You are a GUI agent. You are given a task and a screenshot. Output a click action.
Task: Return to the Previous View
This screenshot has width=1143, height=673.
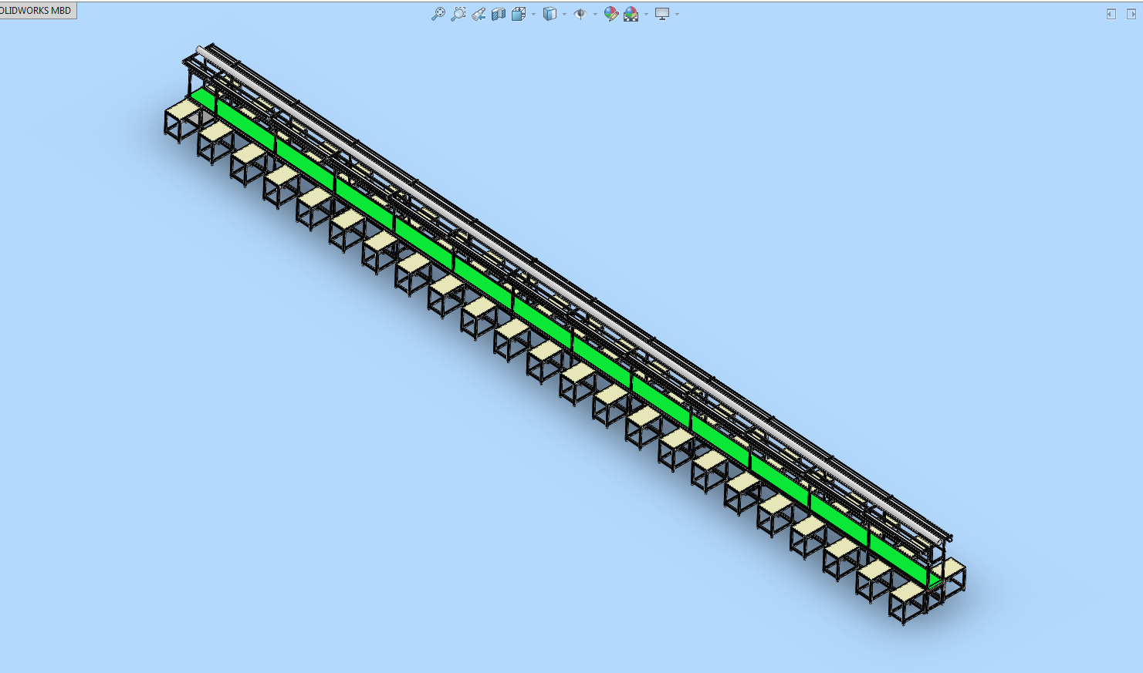479,14
